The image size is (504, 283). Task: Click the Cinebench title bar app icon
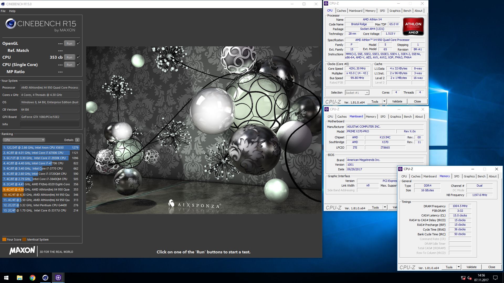[3, 4]
